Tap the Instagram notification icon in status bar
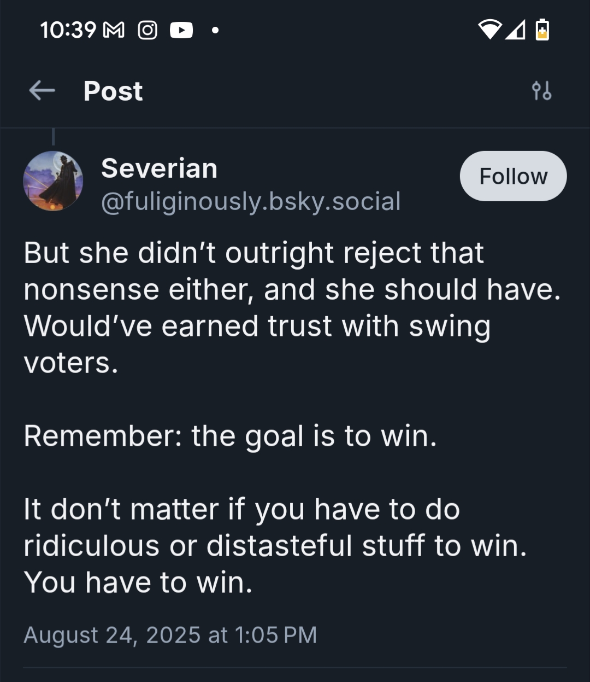The height and width of the screenshot is (682, 590). click(147, 30)
